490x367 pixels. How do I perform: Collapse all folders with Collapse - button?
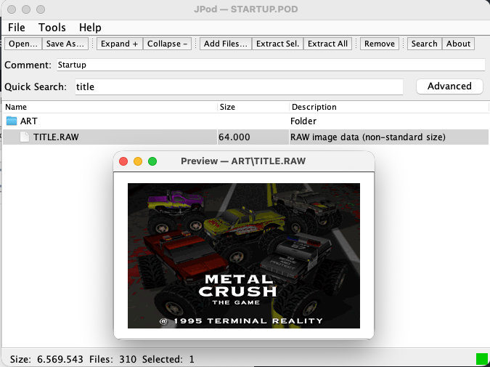167,44
